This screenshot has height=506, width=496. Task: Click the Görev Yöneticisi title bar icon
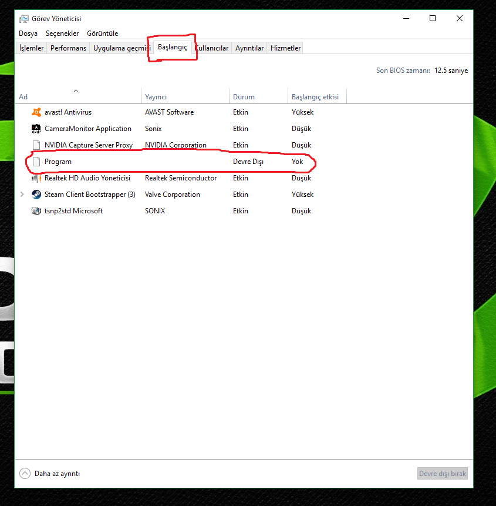coord(24,19)
